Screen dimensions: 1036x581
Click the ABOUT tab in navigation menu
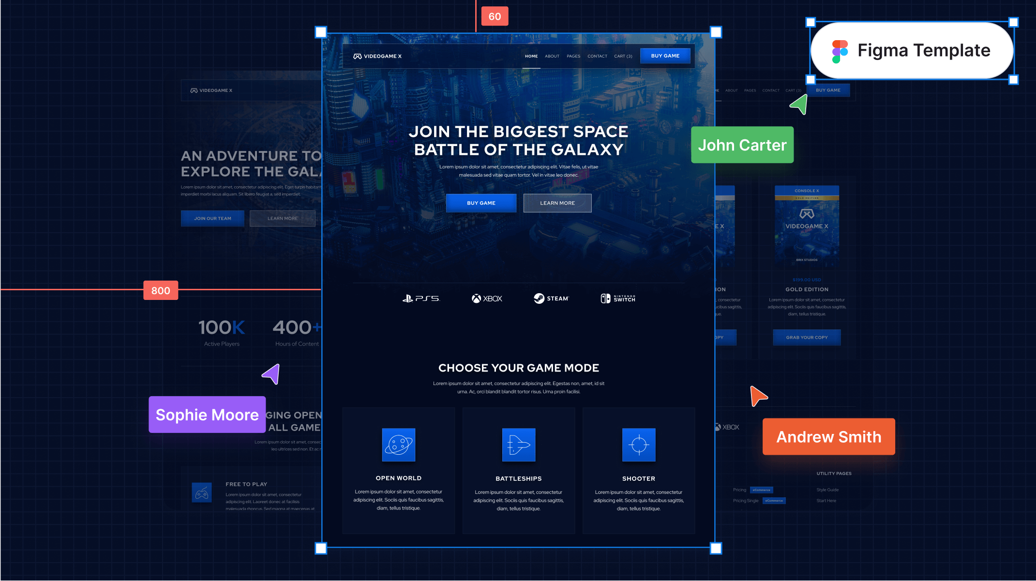point(552,56)
